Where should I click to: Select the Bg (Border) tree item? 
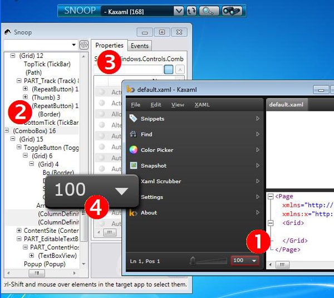[58, 172]
